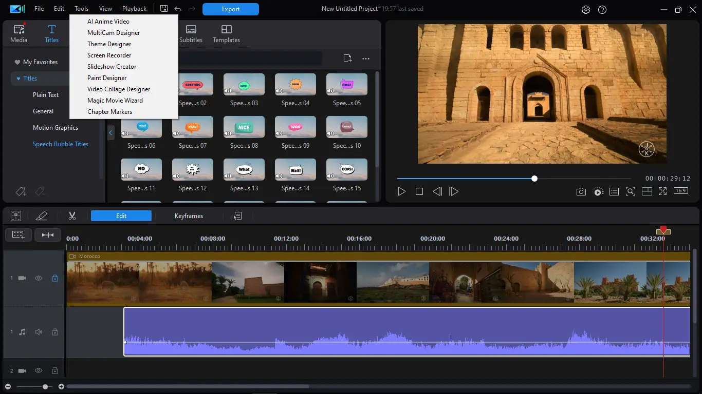Screen dimensions: 702x394
Task: Open the three-dots more options menu
Action: pos(366,59)
